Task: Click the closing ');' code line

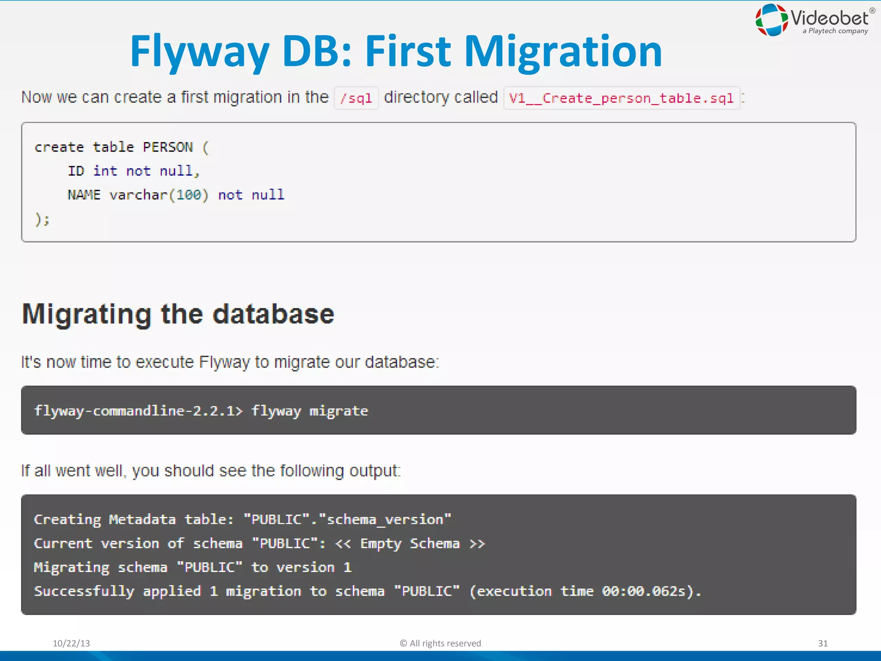Action: (x=42, y=219)
